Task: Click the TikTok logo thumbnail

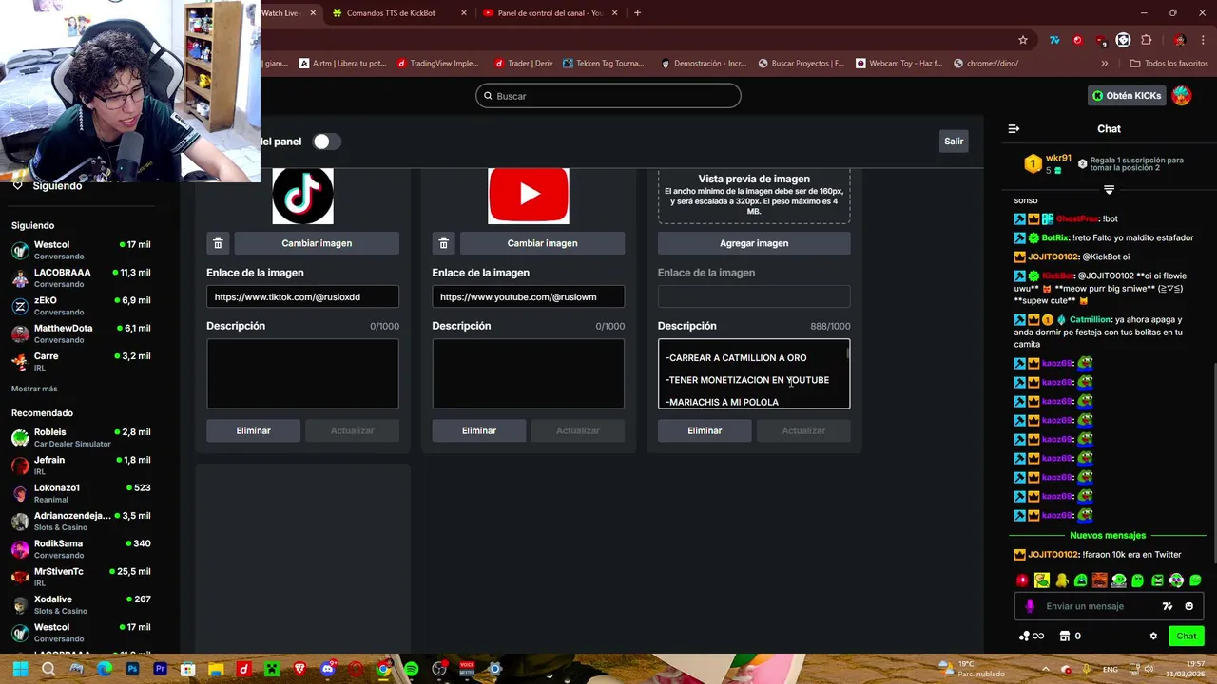Action: tap(302, 196)
